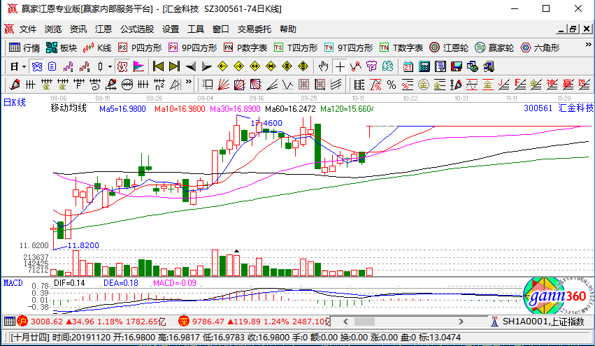Expand the drawing toolbar overflow chevron

tap(189, 82)
